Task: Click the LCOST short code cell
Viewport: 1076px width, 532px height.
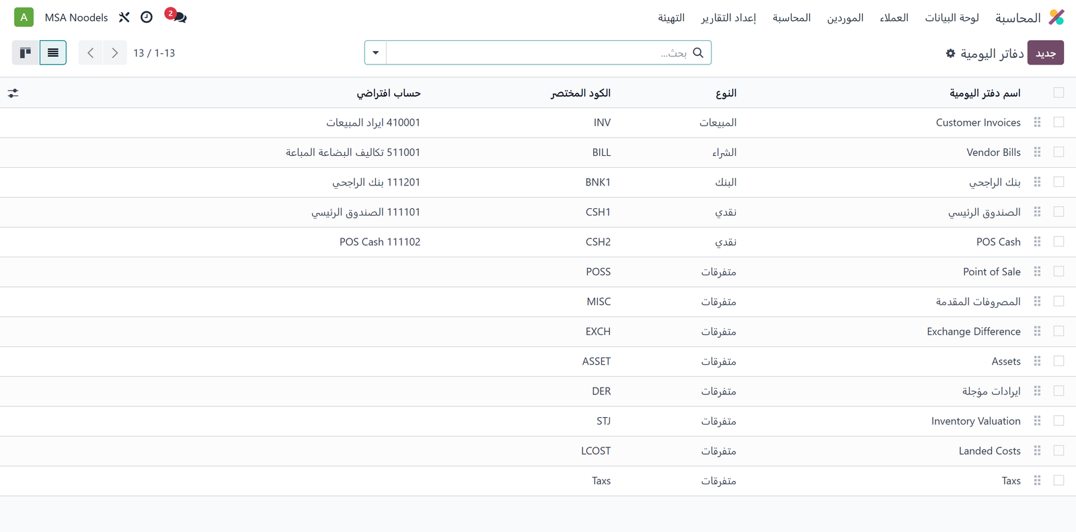Action: click(596, 451)
